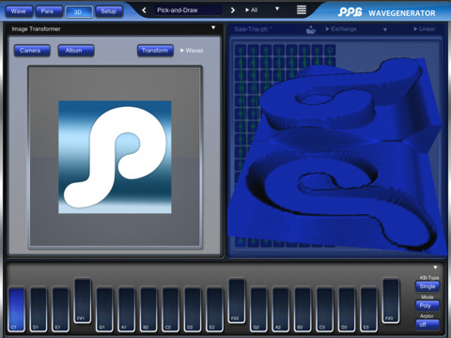Open the hamburger list menu icon
This screenshot has width=451, height=338.
(x=302, y=9)
